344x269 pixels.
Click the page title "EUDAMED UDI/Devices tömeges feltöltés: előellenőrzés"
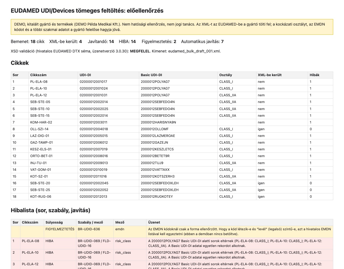tap(87, 11)
